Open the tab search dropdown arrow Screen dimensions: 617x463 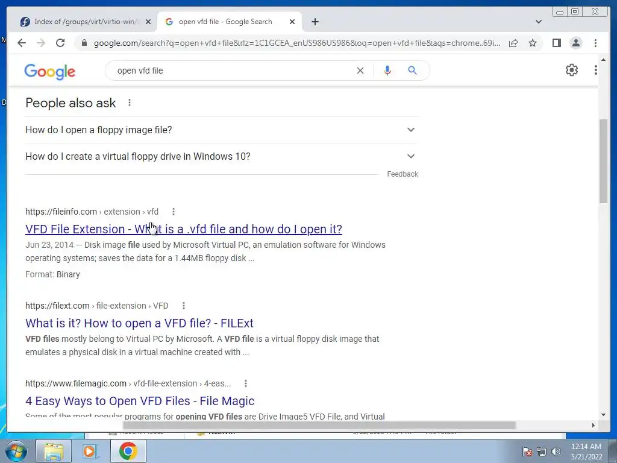[x=539, y=22]
